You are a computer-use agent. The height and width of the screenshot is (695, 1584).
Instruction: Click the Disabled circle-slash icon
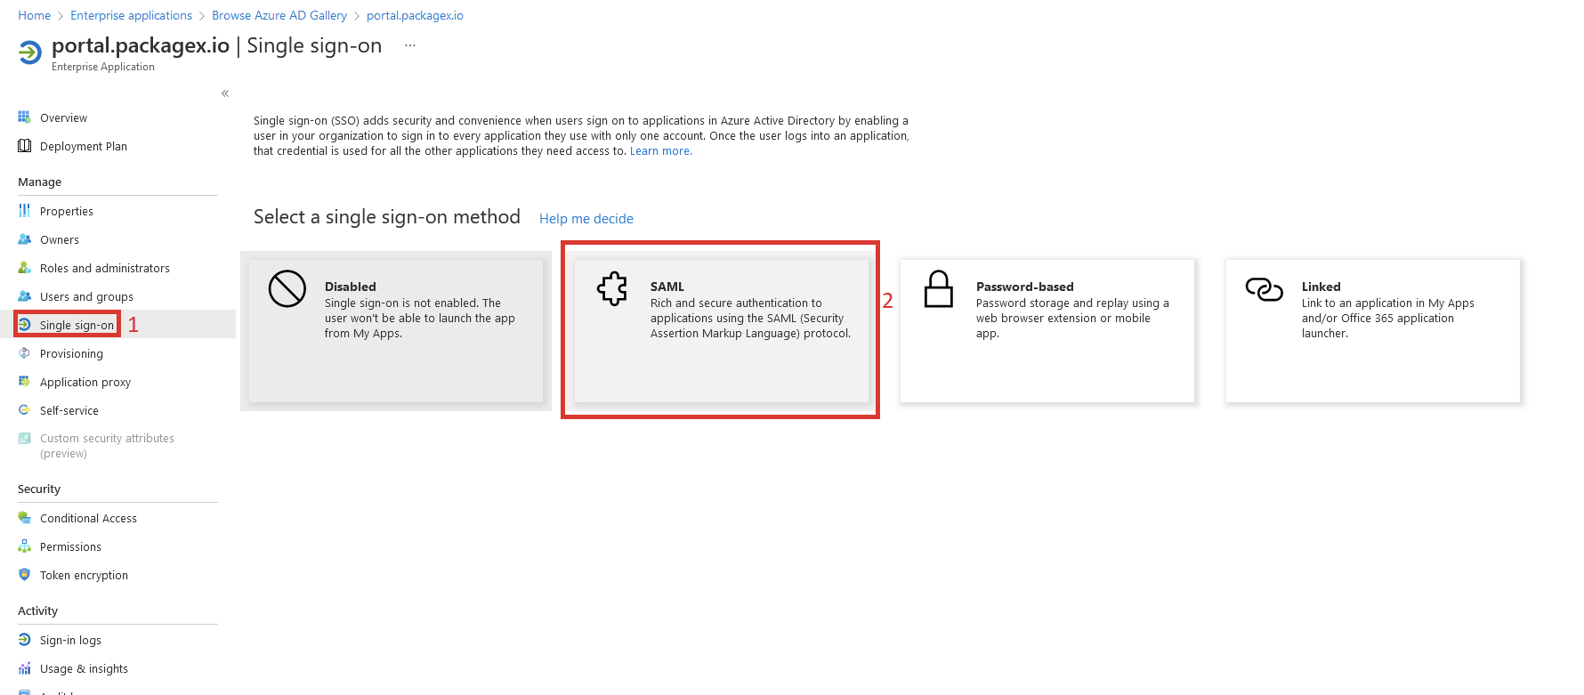pyautogui.click(x=287, y=289)
